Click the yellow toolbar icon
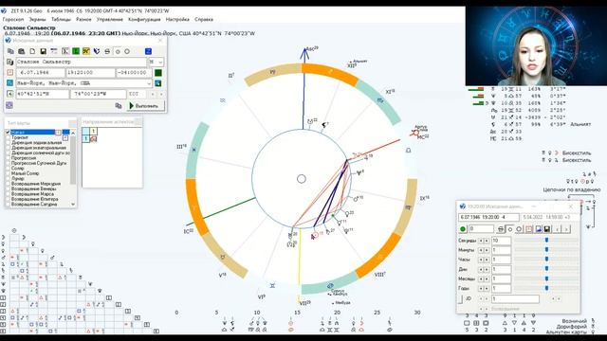 (x=86, y=51)
